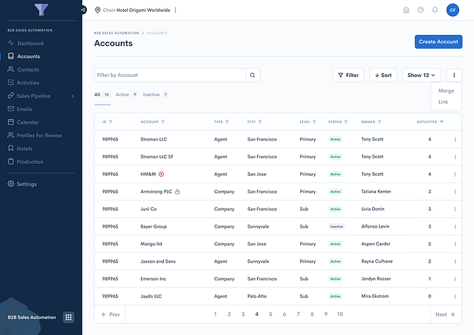Open Hotels in the sidebar

click(x=20, y=149)
